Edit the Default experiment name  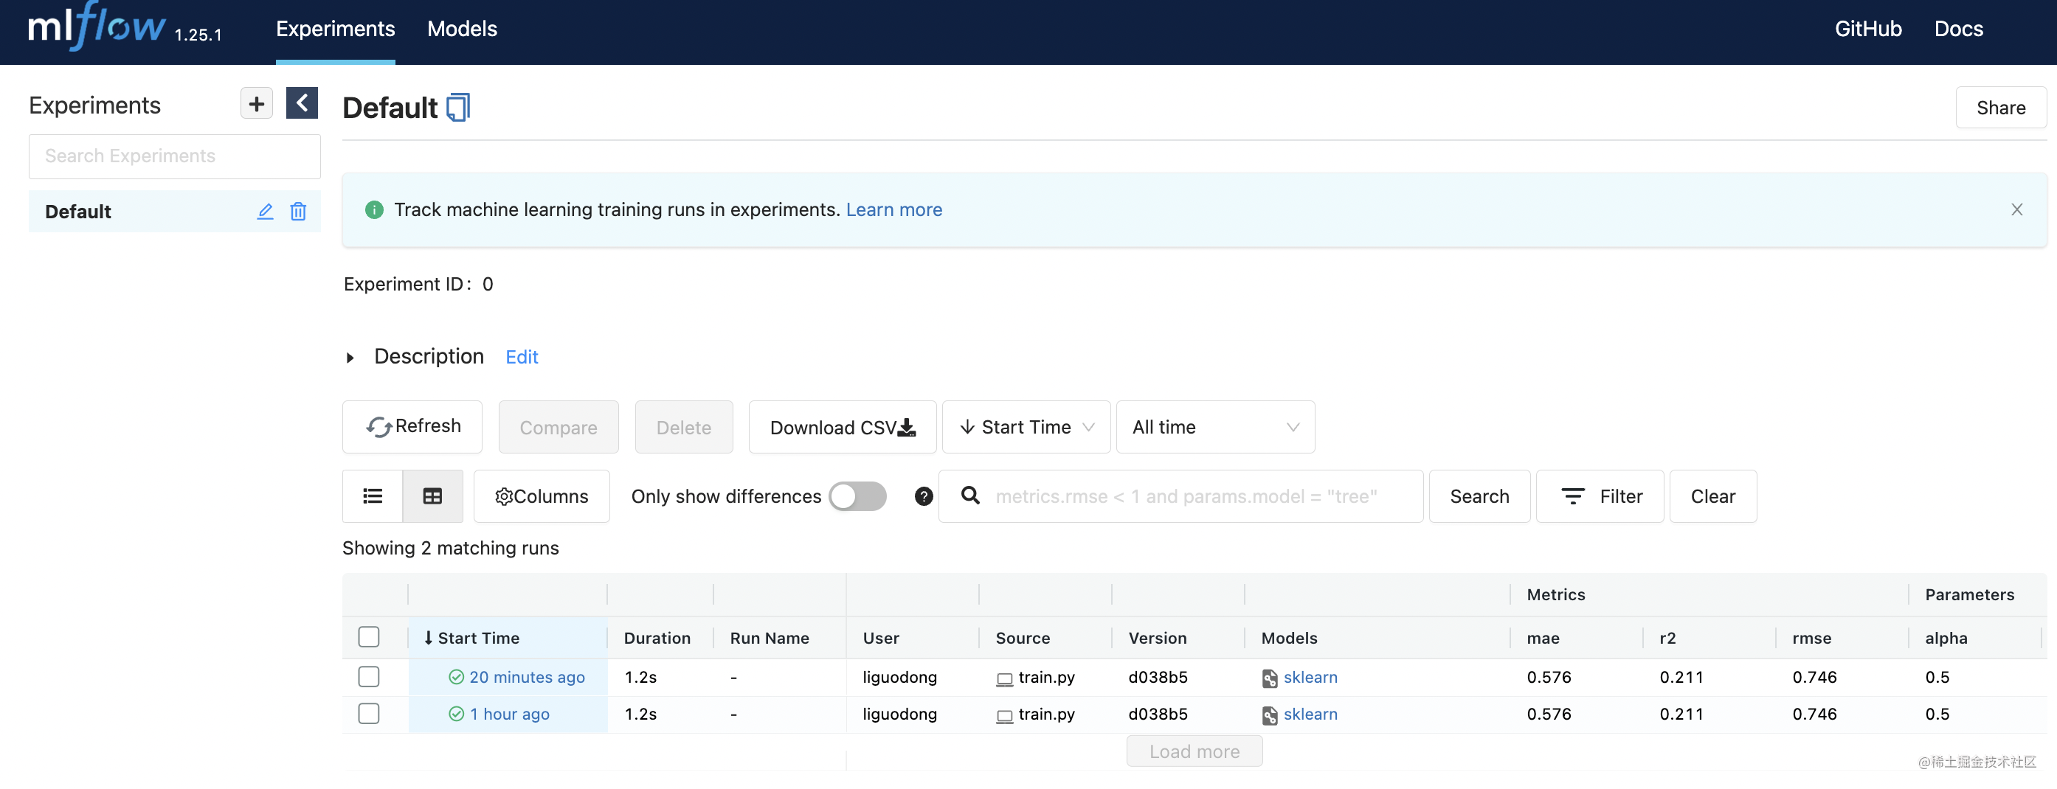tap(264, 212)
